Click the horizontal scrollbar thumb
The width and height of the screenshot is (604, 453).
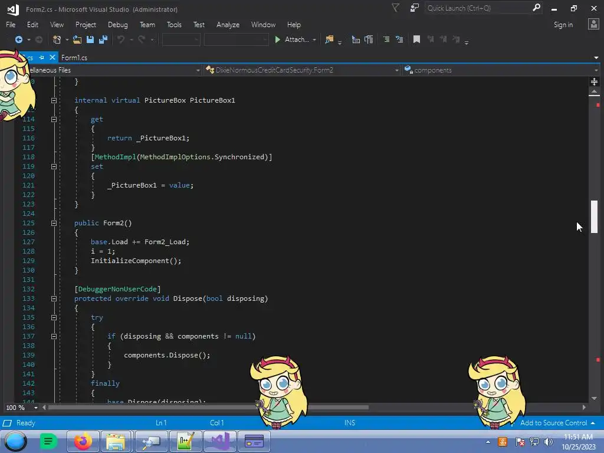[208, 407]
